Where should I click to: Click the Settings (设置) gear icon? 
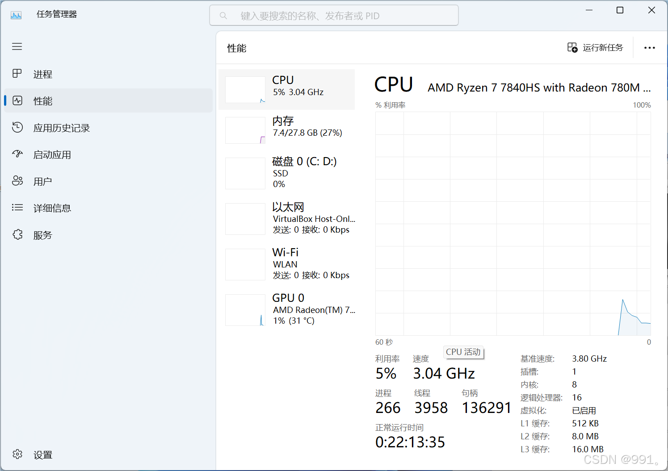click(17, 454)
